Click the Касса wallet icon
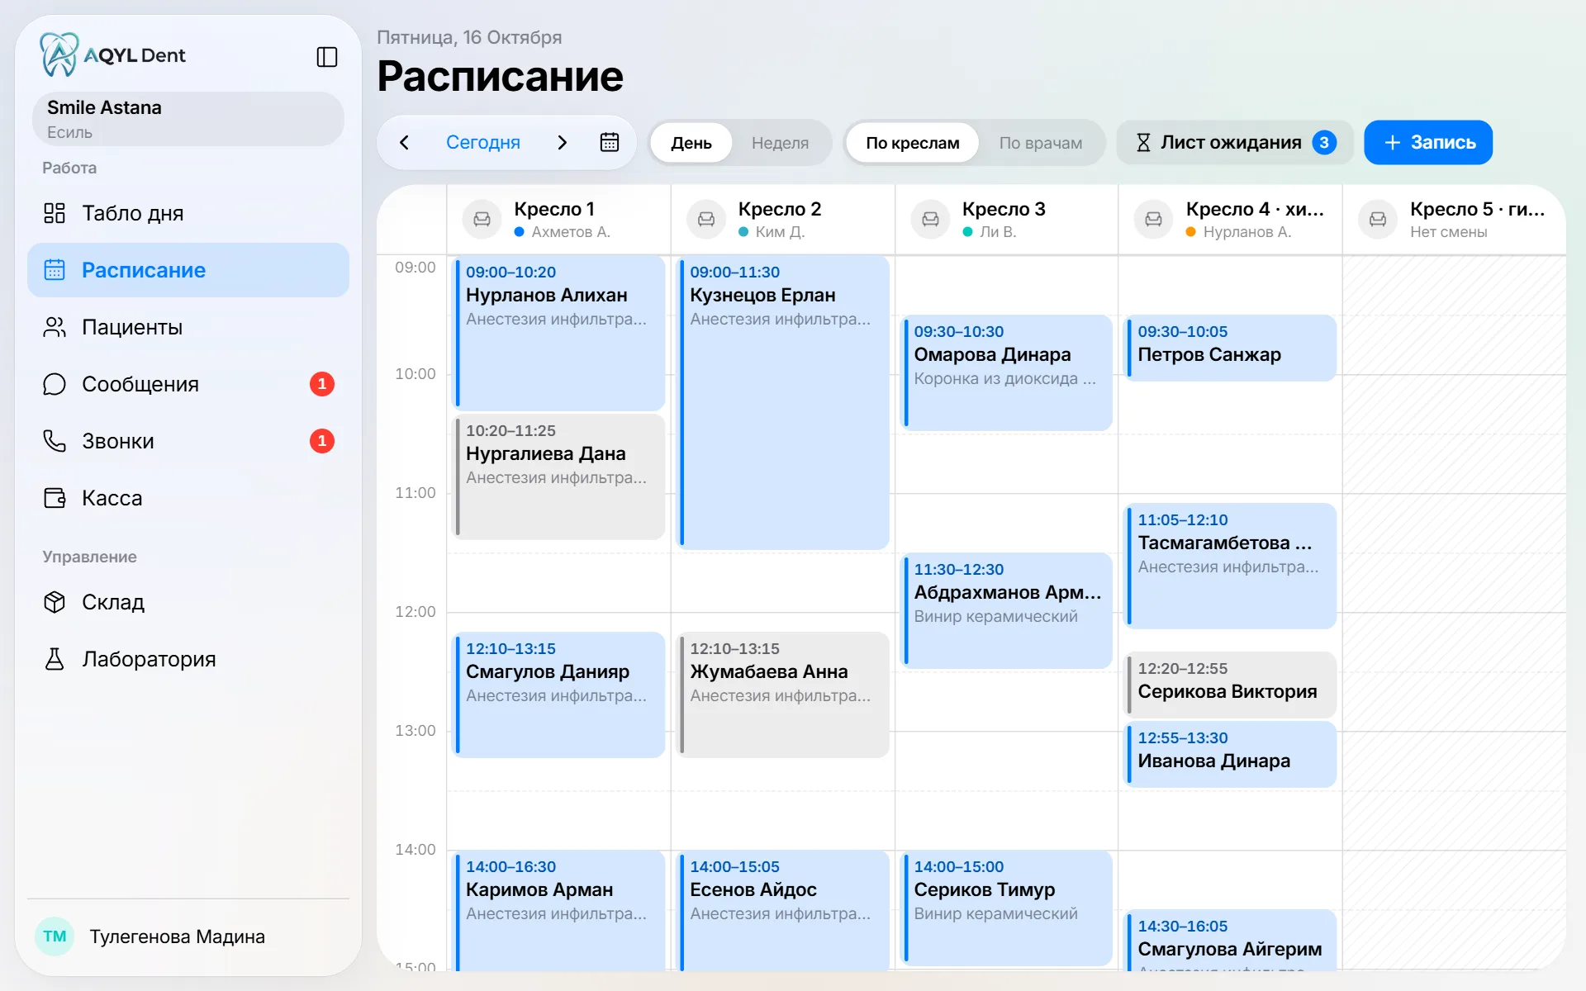 pos(55,498)
